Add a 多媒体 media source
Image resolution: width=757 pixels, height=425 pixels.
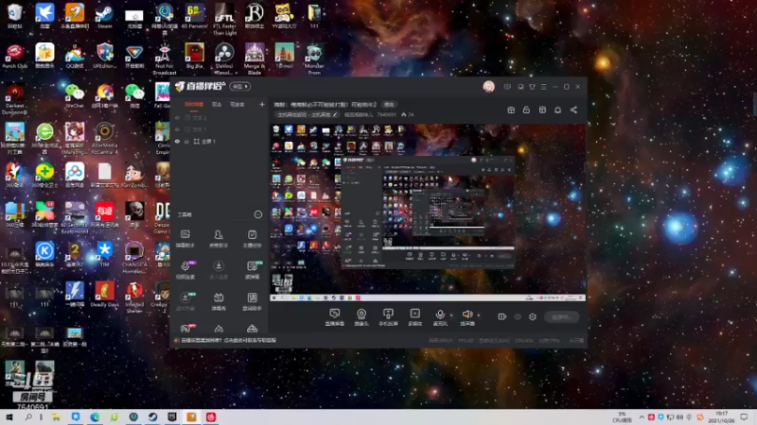click(x=414, y=317)
